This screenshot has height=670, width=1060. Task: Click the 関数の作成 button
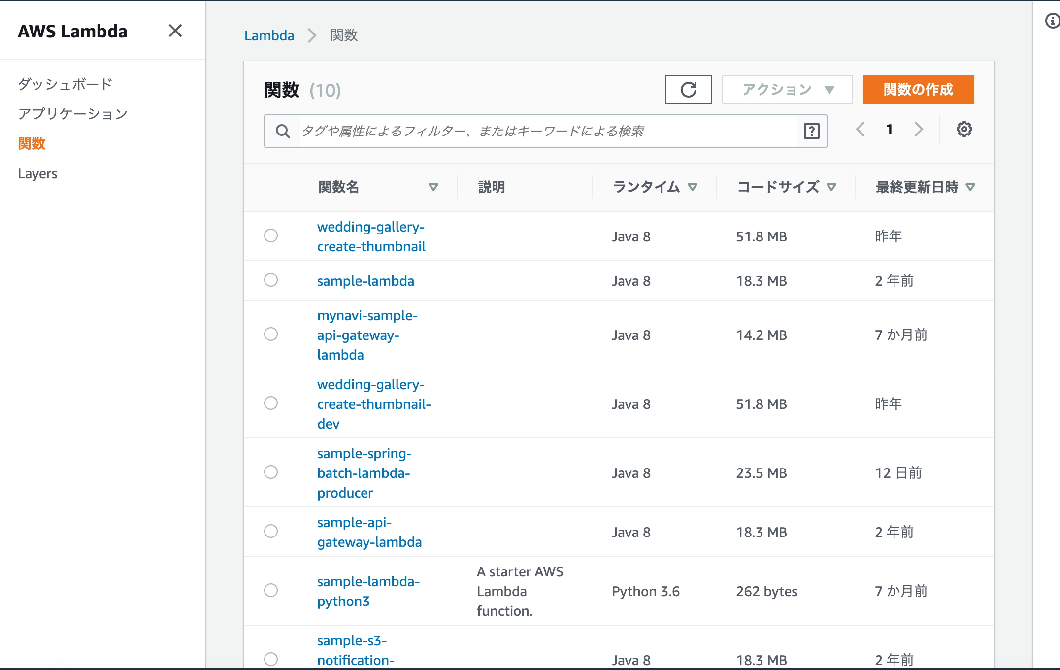[x=918, y=90]
